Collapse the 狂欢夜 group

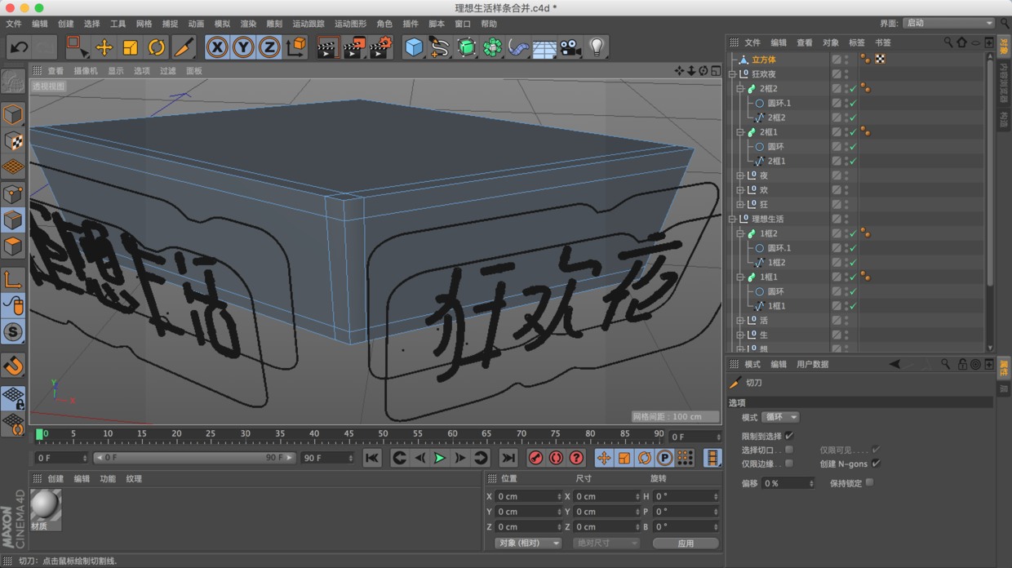[732, 74]
